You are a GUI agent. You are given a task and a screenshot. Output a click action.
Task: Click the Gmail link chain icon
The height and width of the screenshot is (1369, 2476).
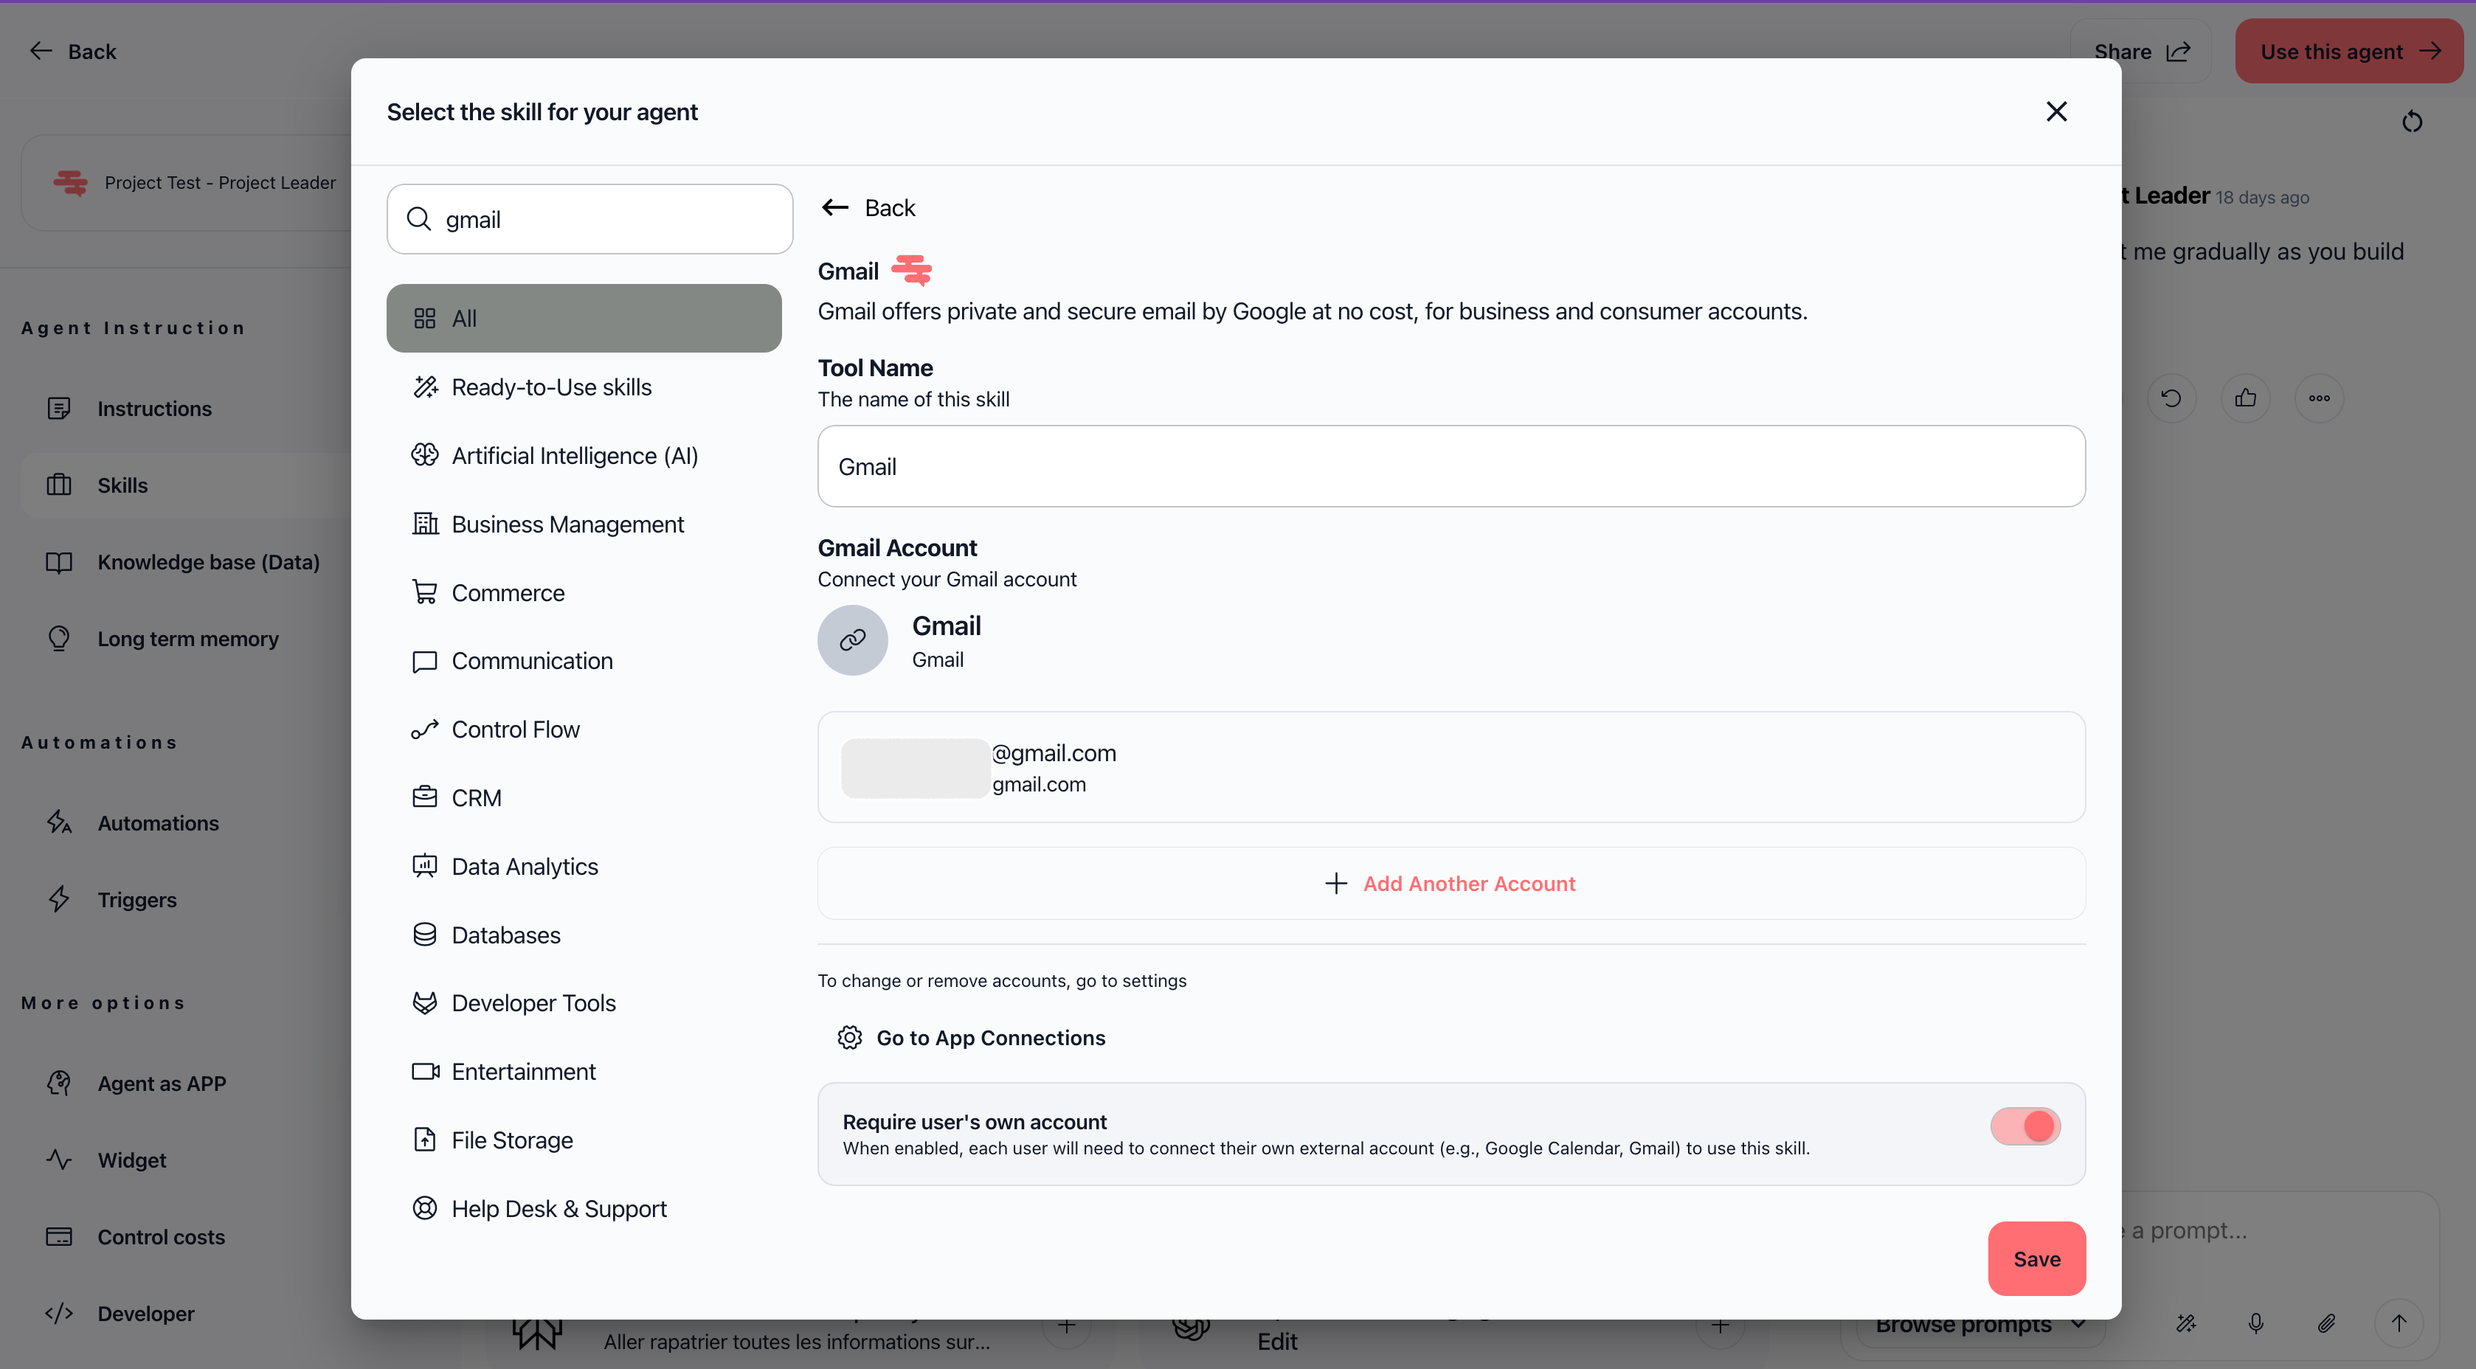pyautogui.click(x=853, y=640)
